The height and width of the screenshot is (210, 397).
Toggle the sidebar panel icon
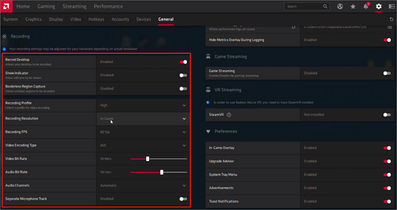pos(392,7)
